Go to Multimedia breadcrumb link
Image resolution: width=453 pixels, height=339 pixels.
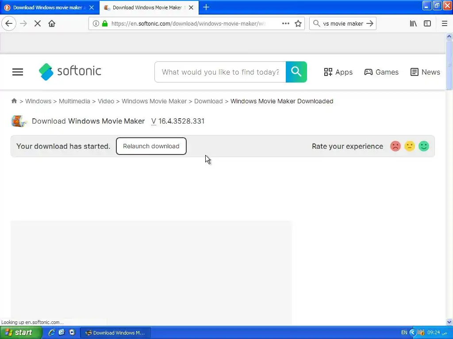(x=74, y=101)
